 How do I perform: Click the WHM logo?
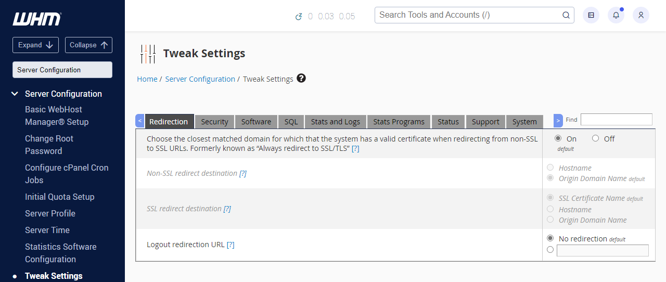pyautogui.click(x=37, y=19)
